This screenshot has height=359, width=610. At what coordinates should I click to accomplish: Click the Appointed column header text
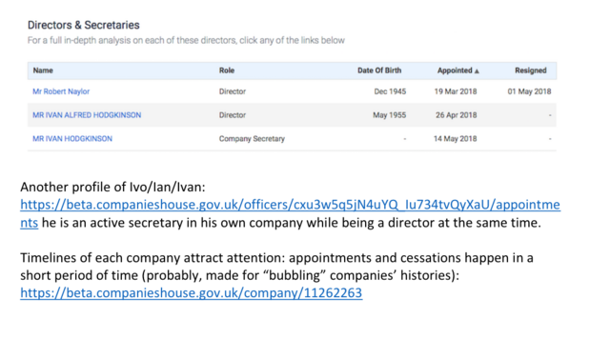click(x=455, y=70)
